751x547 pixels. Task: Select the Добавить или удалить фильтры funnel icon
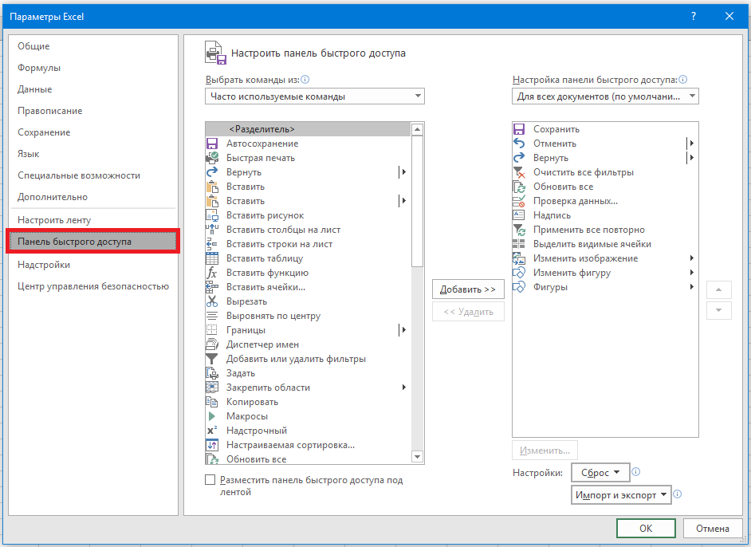[x=212, y=360]
